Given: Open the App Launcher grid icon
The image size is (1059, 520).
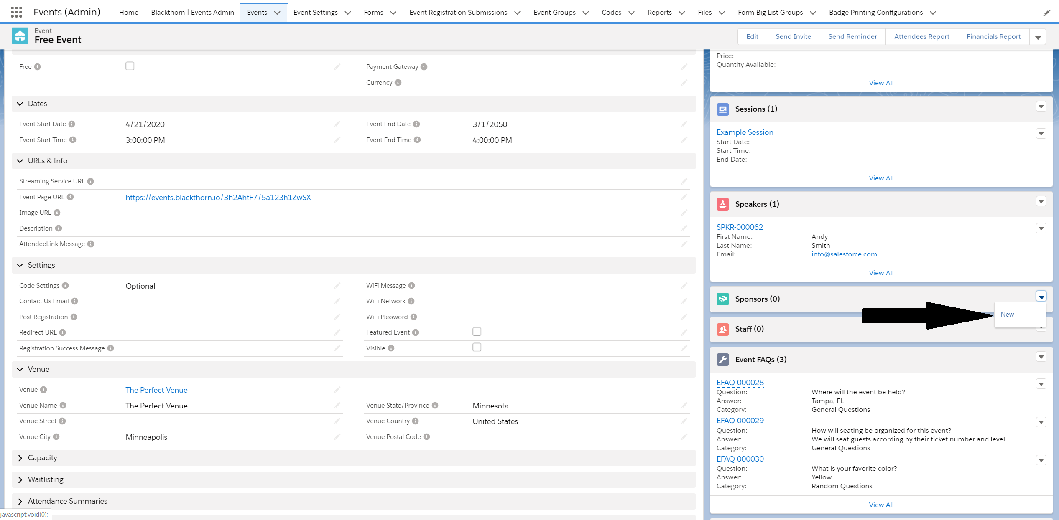Looking at the screenshot, I should tap(16, 12).
